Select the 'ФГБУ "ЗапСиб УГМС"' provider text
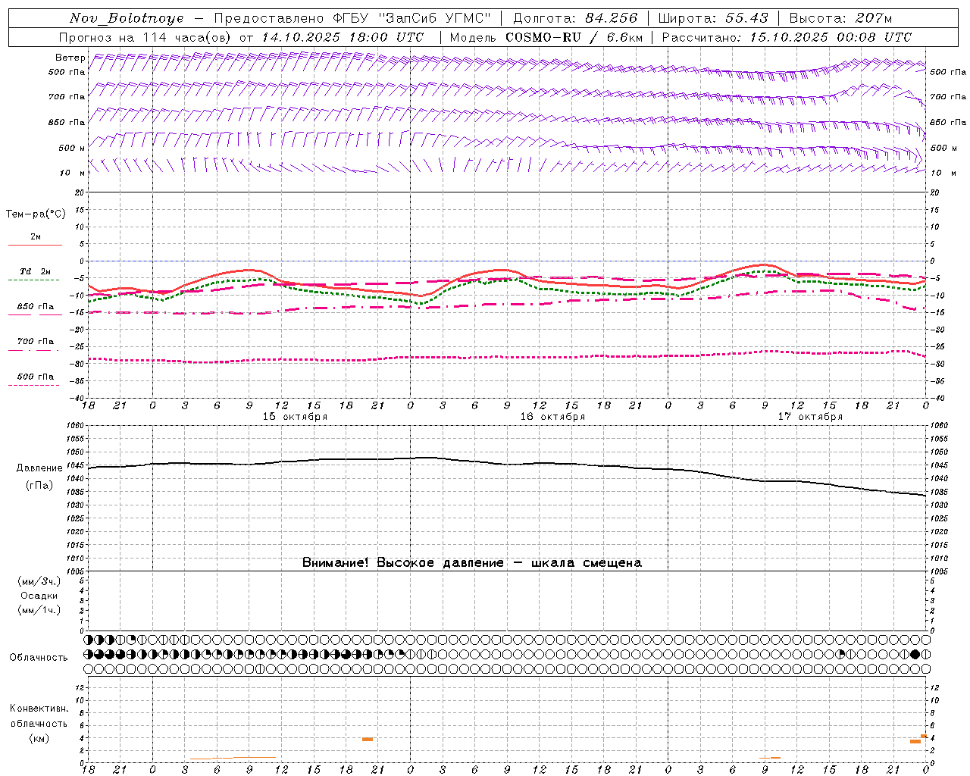Image resolution: width=970 pixels, height=776 pixels. 411,18
